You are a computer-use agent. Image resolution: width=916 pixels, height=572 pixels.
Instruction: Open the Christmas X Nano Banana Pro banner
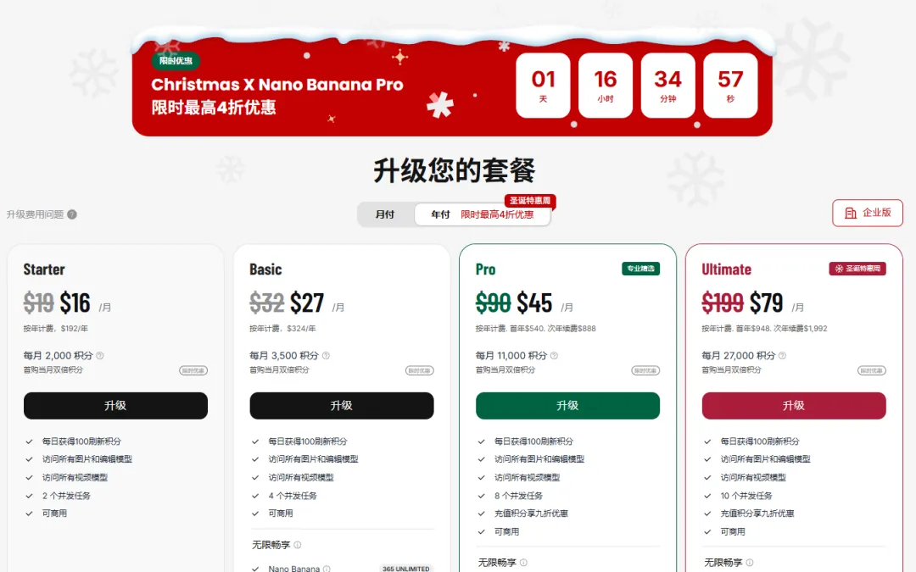tap(452, 83)
